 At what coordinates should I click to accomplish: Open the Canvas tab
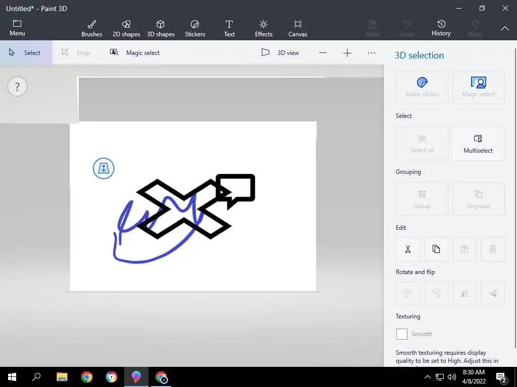[298, 29]
